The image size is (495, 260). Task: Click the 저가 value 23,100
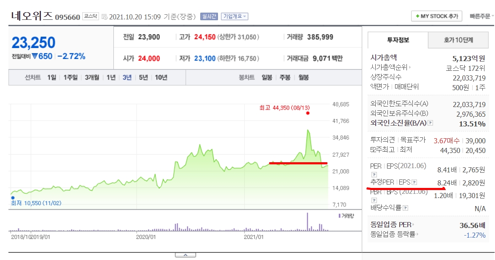coord(205,59)
